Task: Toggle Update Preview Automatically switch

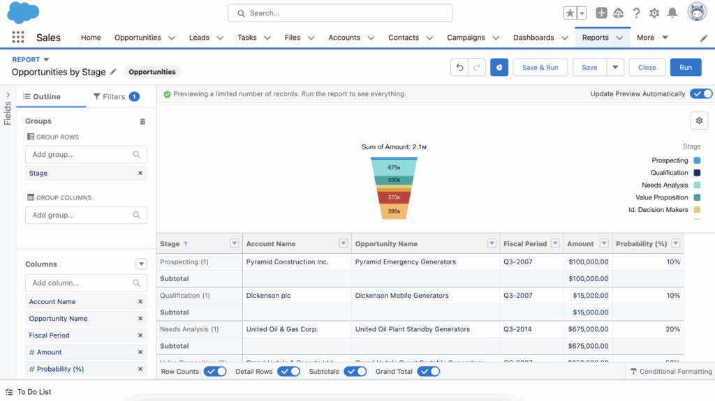Action: click(701, 94)
